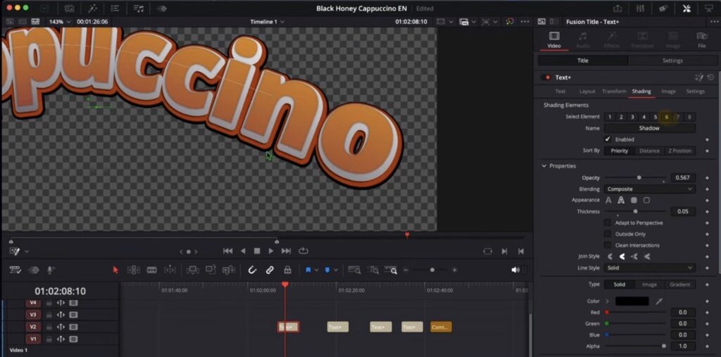Check Adapt to Perspective
Image resolution: width=721 pixels, height=357 pixels.
608,223
